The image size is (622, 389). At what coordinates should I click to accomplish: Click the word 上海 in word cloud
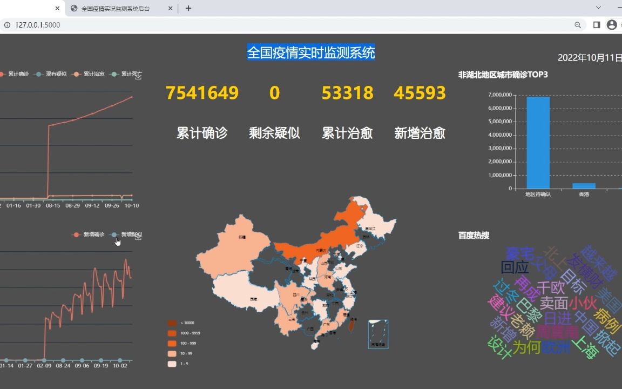585,347
